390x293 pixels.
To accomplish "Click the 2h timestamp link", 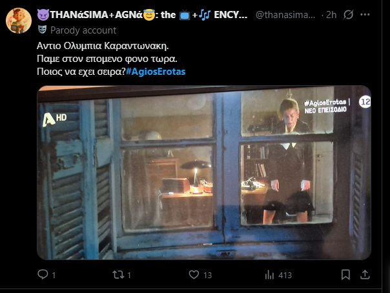I will (x=331, y=15).
